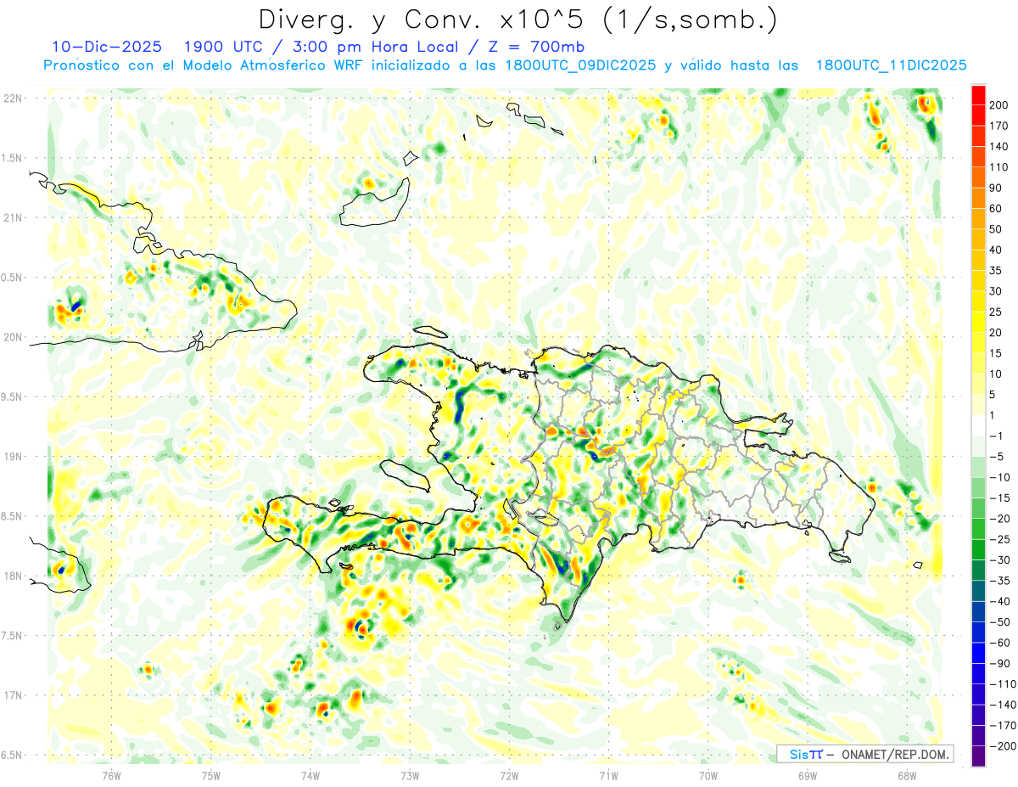
Task: Click the '-20' color scale value
Action: (x=999, y=519)
